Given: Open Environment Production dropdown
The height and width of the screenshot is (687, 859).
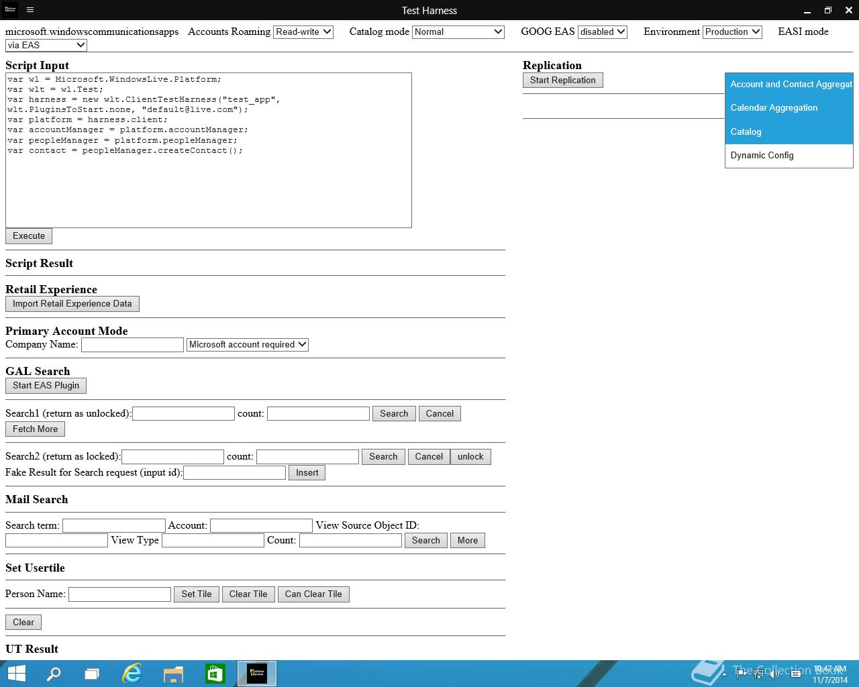Looking at the screenshot, I should click(732, 32).
